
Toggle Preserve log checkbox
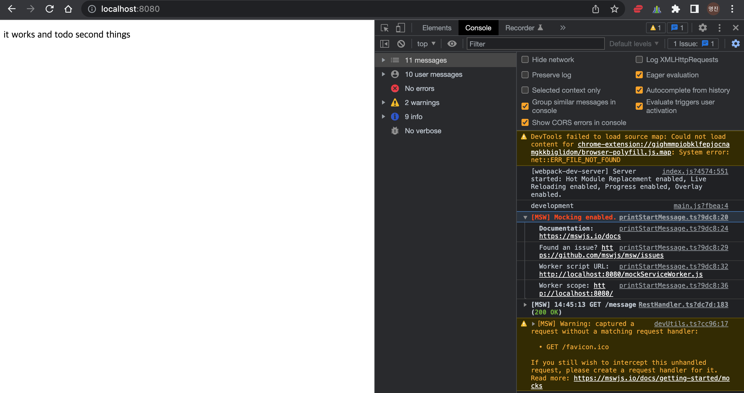coord(524,75)
